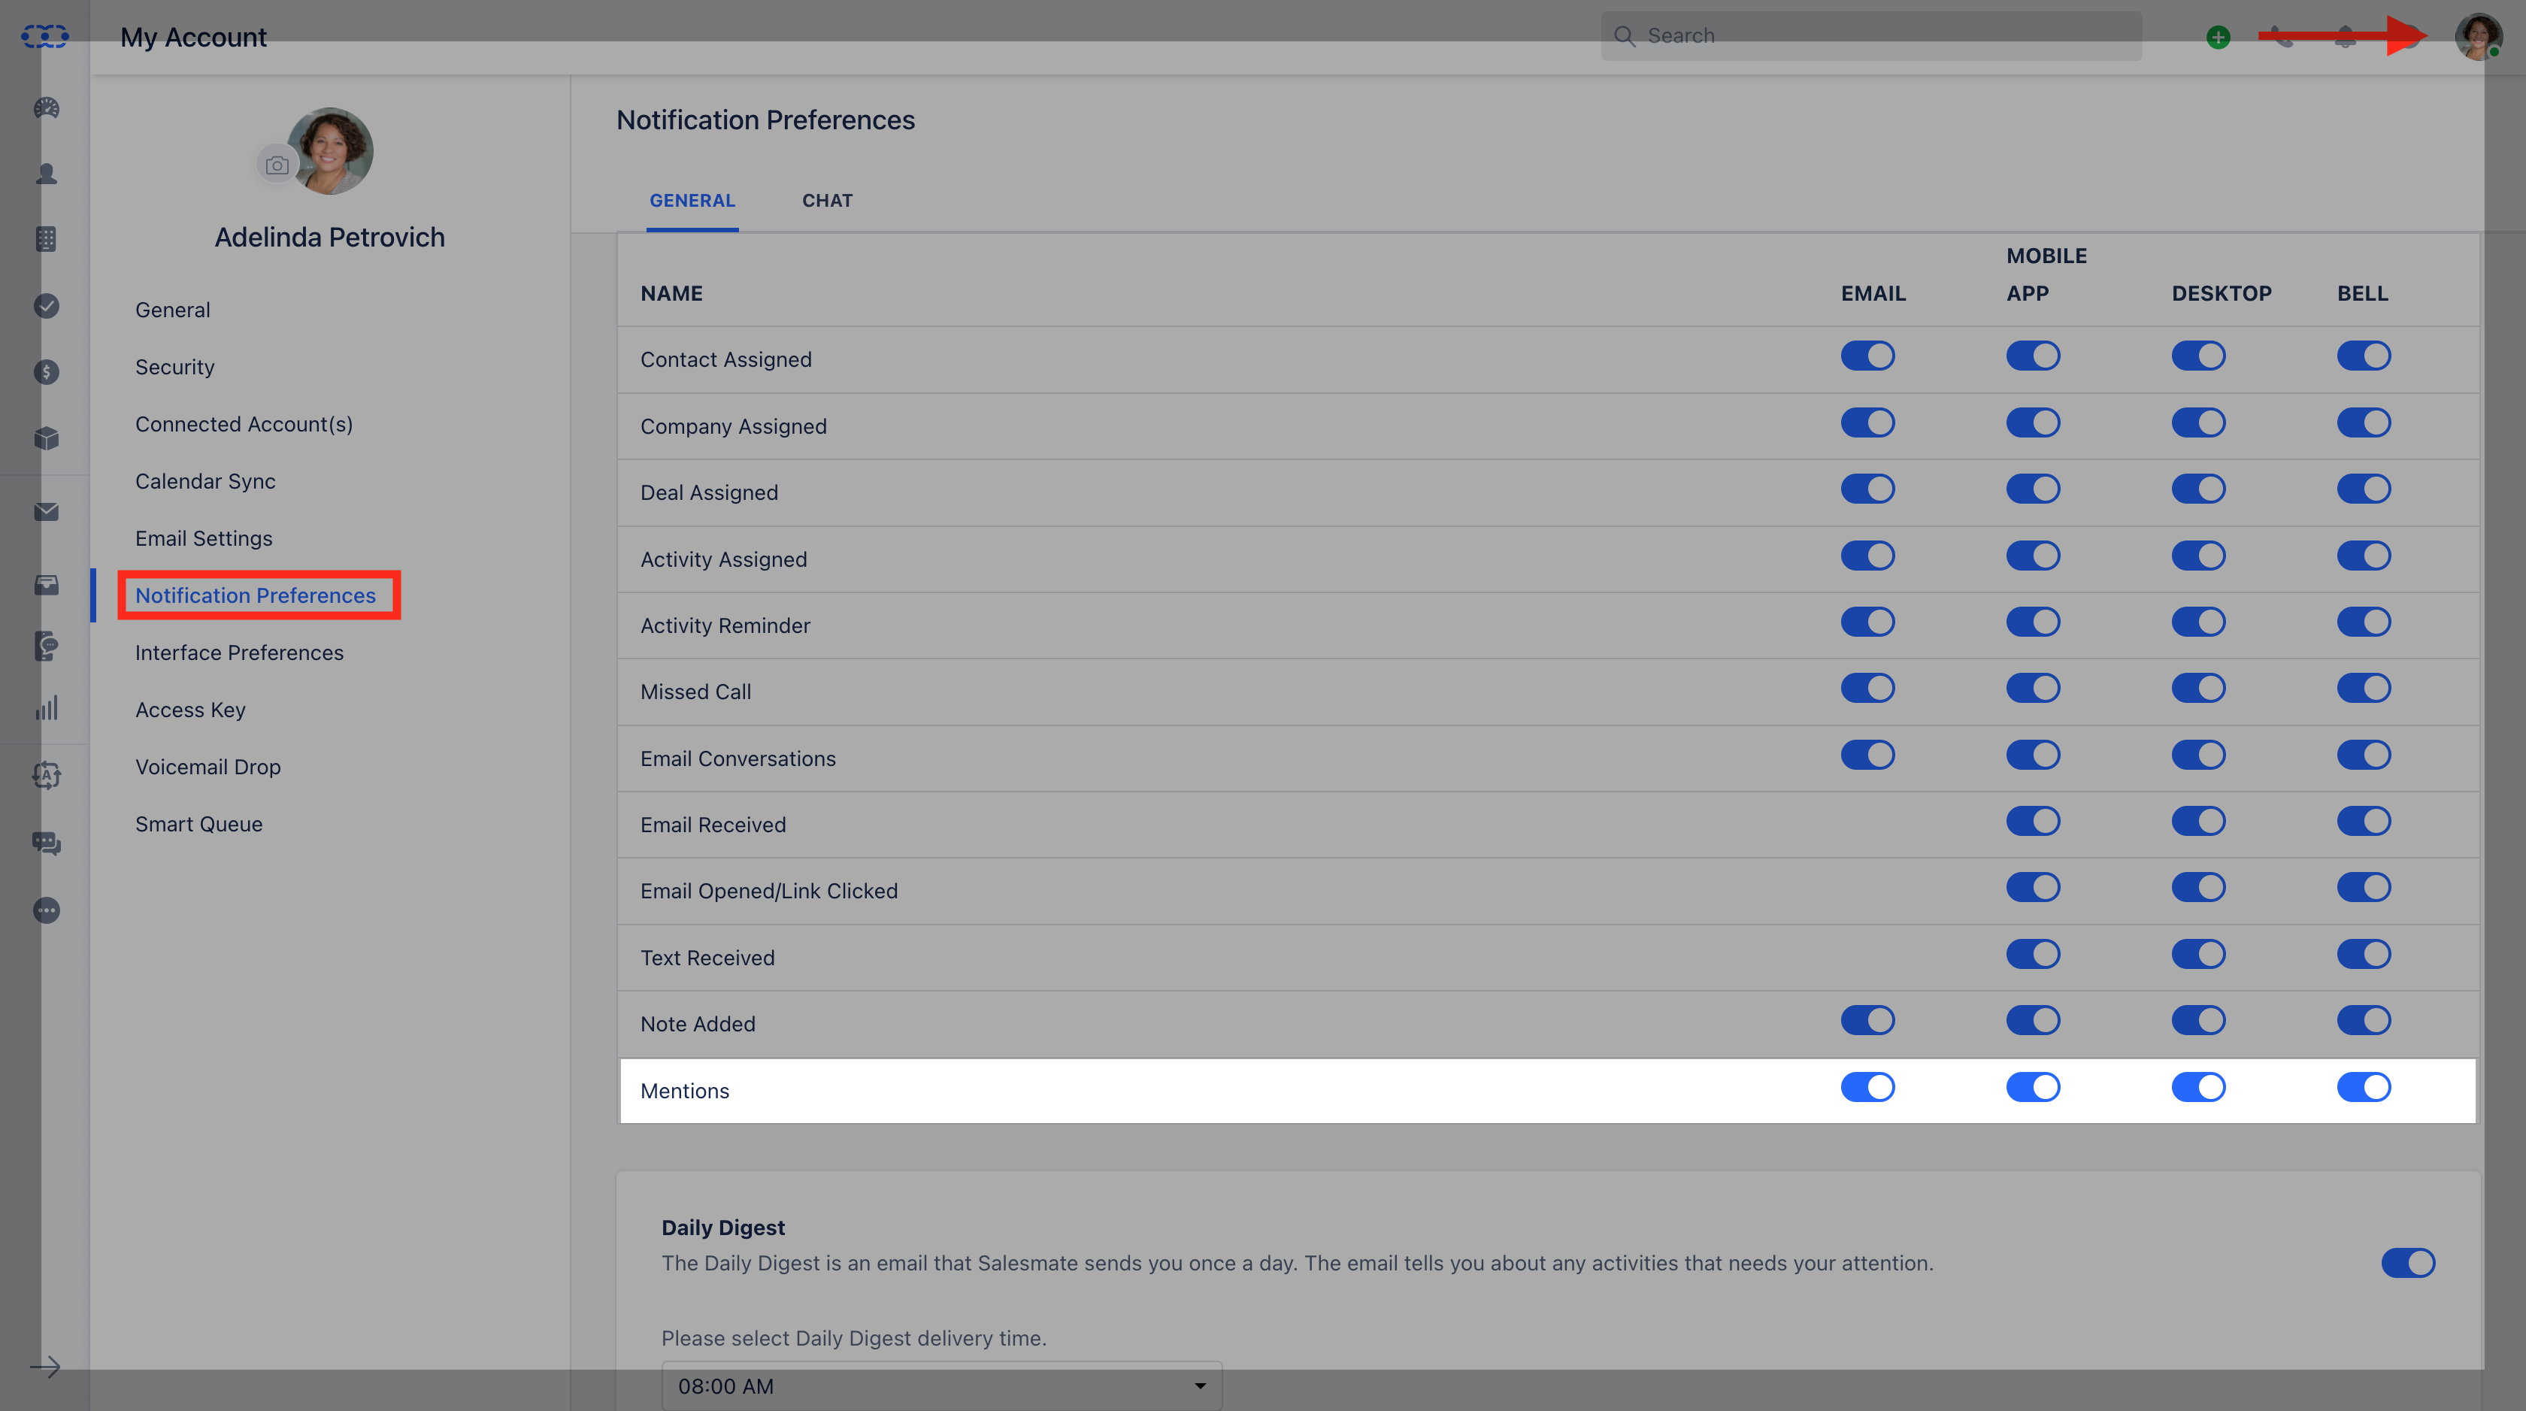The height and width of the screenshot is (1411, 2526).
Task: Click the Salesmate logo icon
Action: click(x=45, y=38)
